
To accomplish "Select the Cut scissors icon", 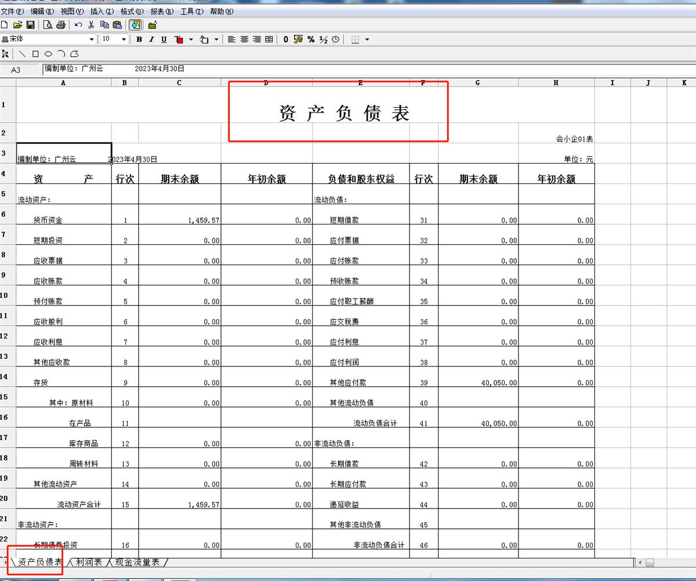I will pyautogui.click(x=91, y=25).
